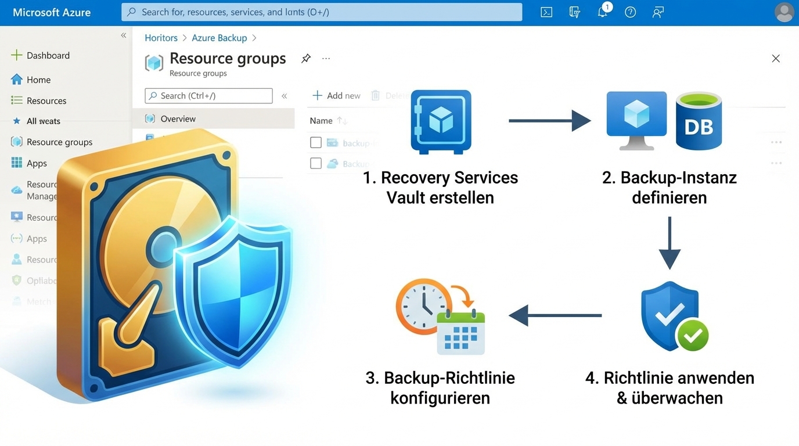Screen dimensions: 799x446
Task: Pin the Resource groups page
Action: 306,58
